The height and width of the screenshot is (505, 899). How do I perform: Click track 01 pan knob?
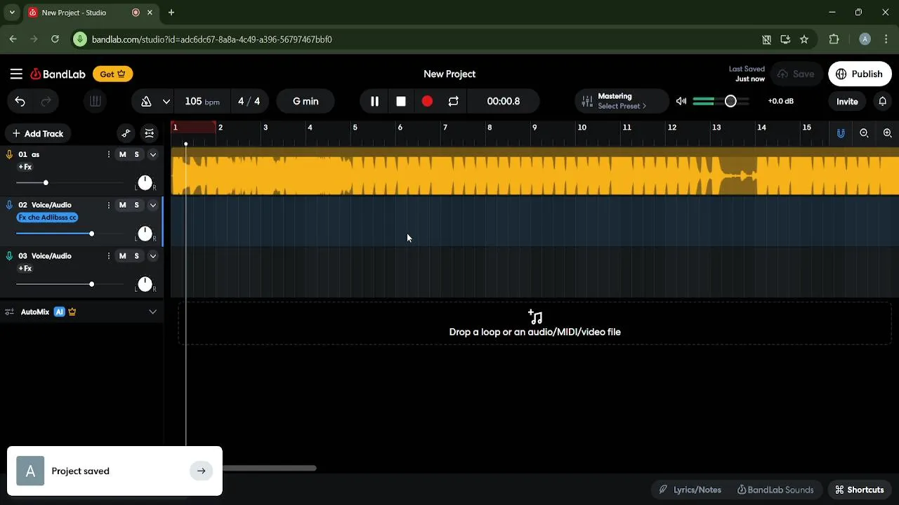(145, 183)
